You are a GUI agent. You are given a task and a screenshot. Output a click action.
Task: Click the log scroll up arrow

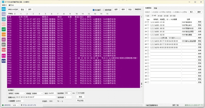[141, 17]
